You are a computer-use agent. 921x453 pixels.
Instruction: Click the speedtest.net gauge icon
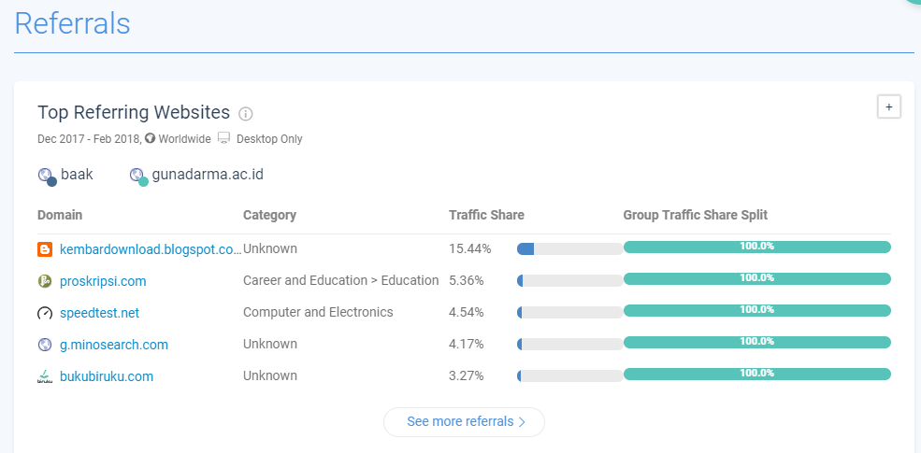pyautogui.click(x=45, y=313)
